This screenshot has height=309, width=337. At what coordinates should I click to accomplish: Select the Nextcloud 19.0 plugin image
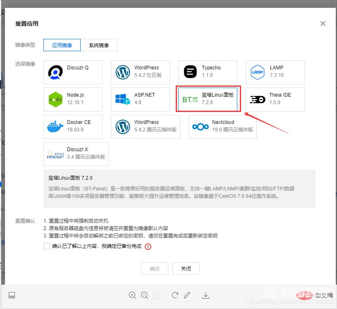point(222,126)
